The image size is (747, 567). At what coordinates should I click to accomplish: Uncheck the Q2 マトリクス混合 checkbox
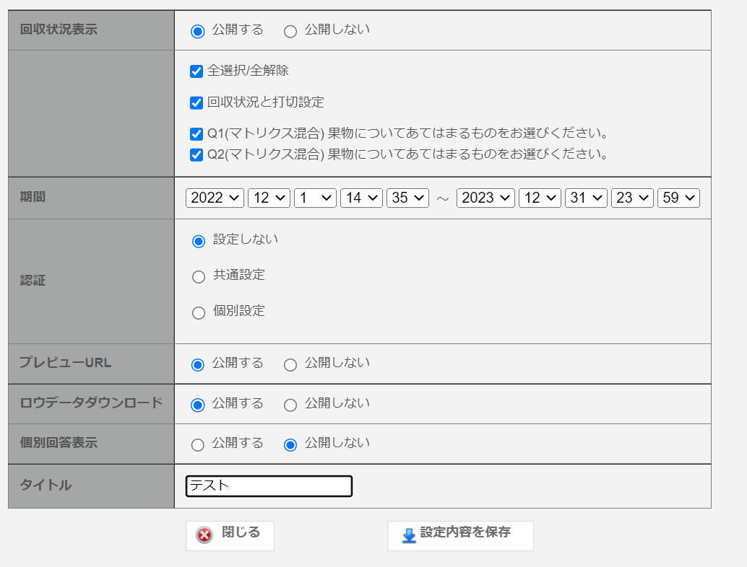(x=197, y=155)
